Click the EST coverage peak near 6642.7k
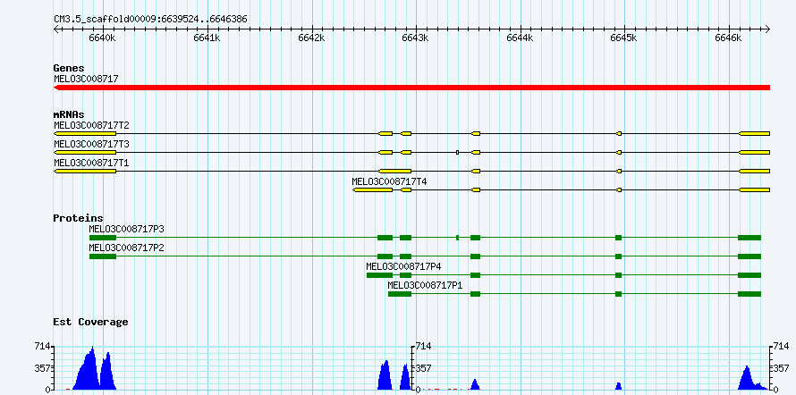The height and width of the screenshot is (395, 796). pyautogui.click(x=385, y=375)
